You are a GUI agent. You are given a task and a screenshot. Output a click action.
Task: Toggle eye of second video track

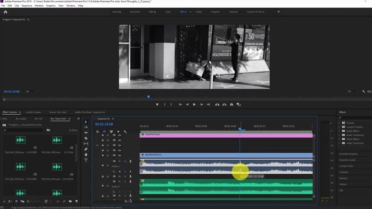(119, 140)
